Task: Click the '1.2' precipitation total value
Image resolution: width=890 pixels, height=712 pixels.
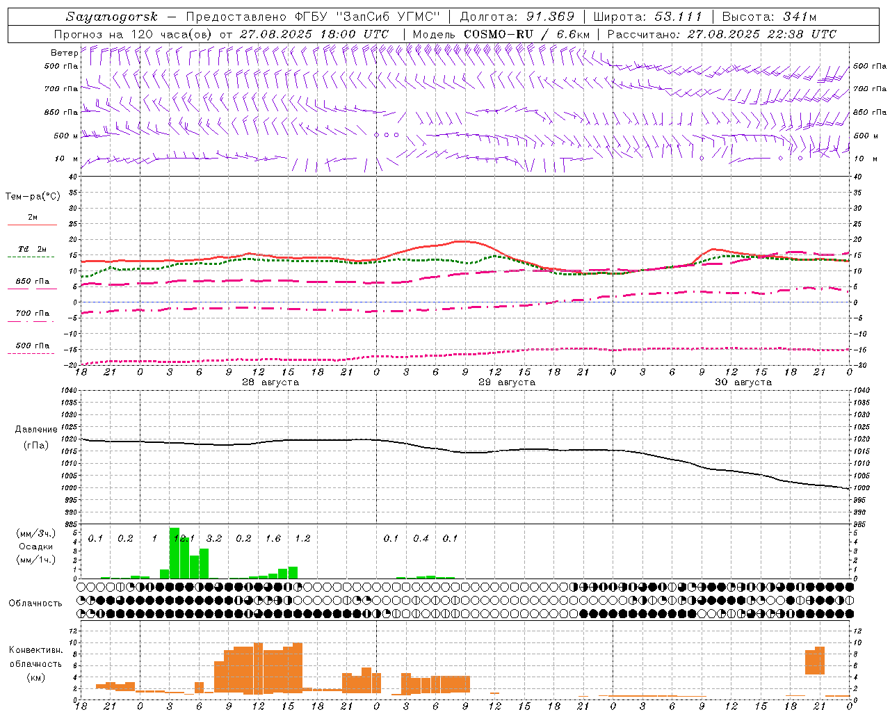Action: (x=302, y=538)
